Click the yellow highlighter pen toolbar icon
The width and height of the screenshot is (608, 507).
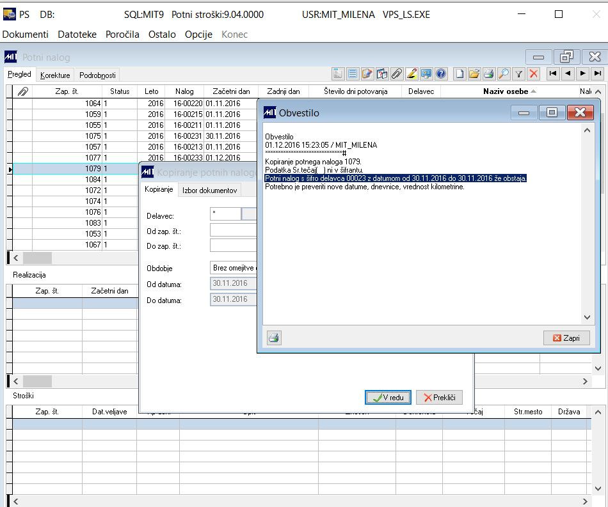[412, 74]
